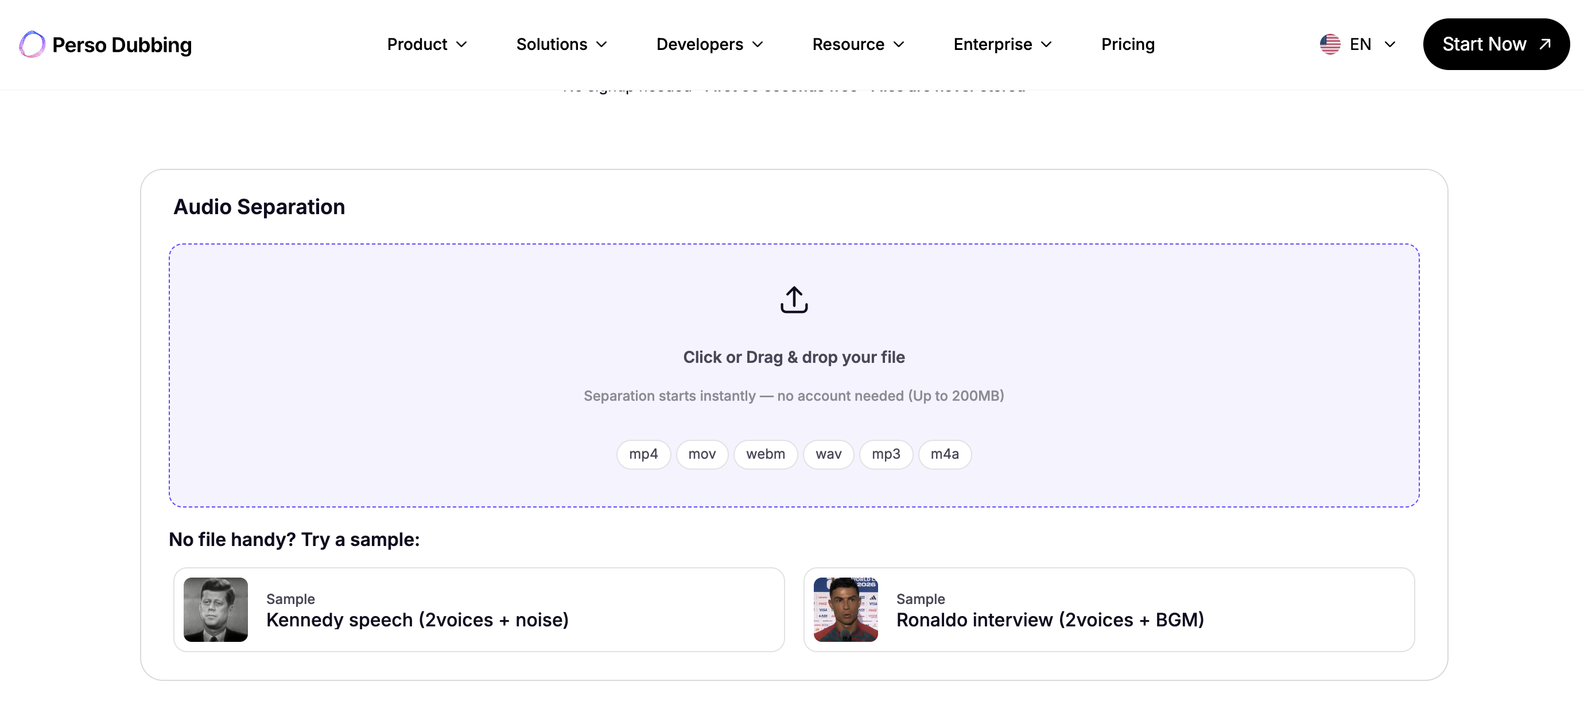
Task: Choose the Ronaldo interview sample card
Action: [1109, 609]
